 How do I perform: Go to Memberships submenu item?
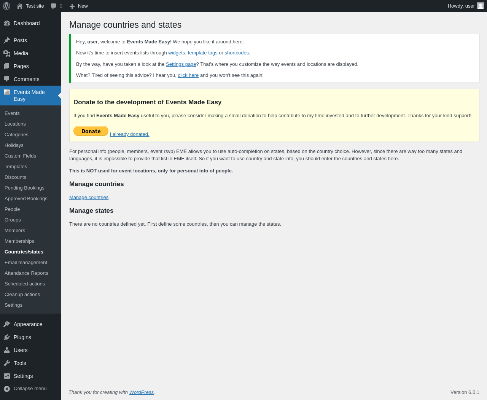tap(19, 241)
